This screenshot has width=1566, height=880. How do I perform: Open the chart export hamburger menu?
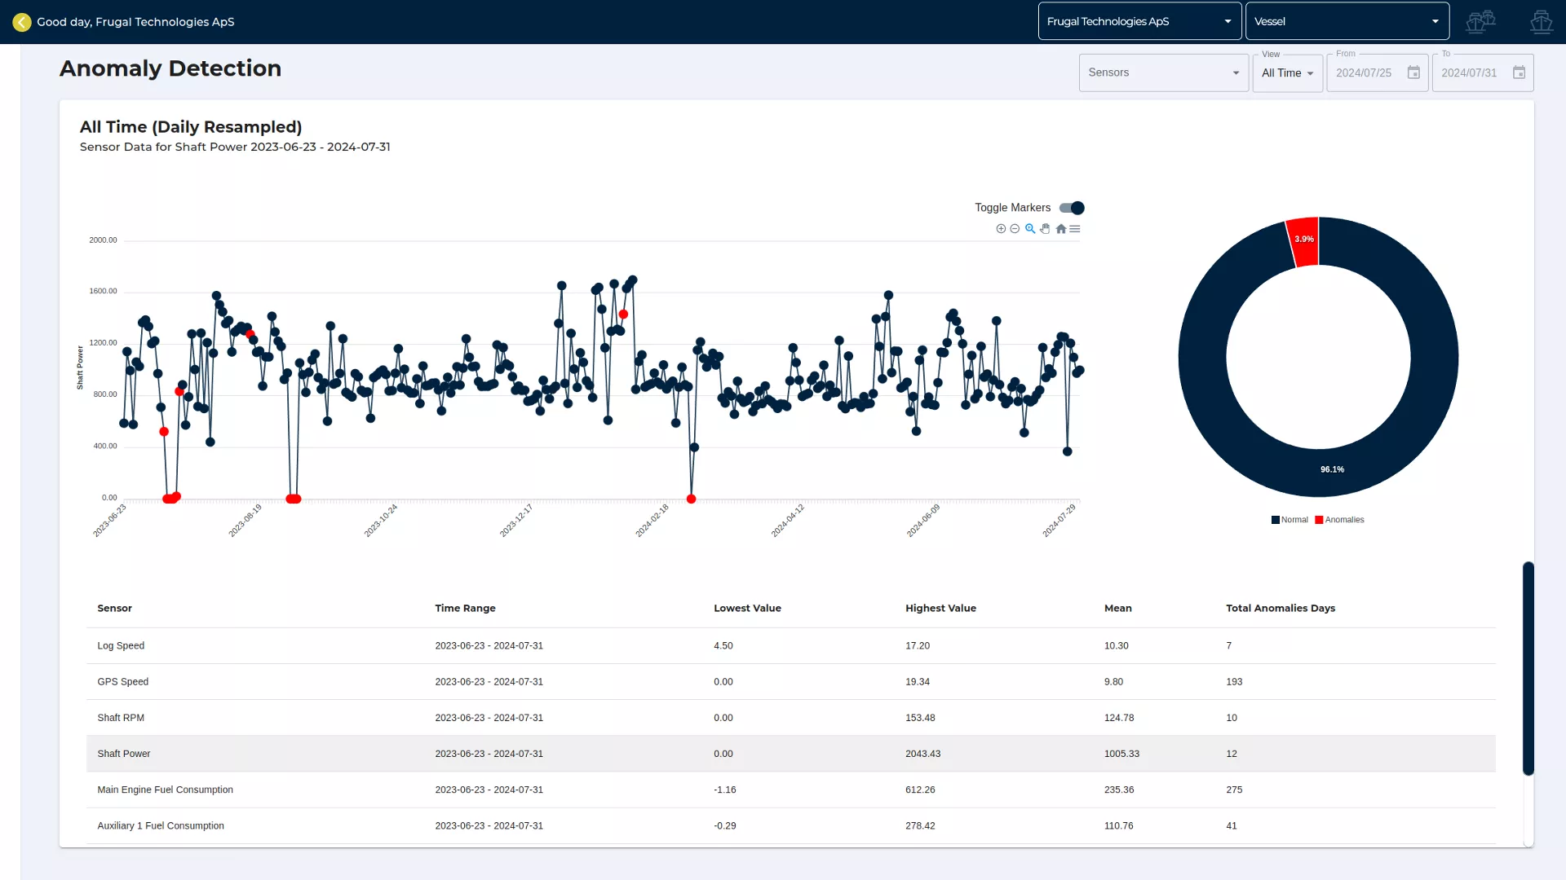(1074, 229)
